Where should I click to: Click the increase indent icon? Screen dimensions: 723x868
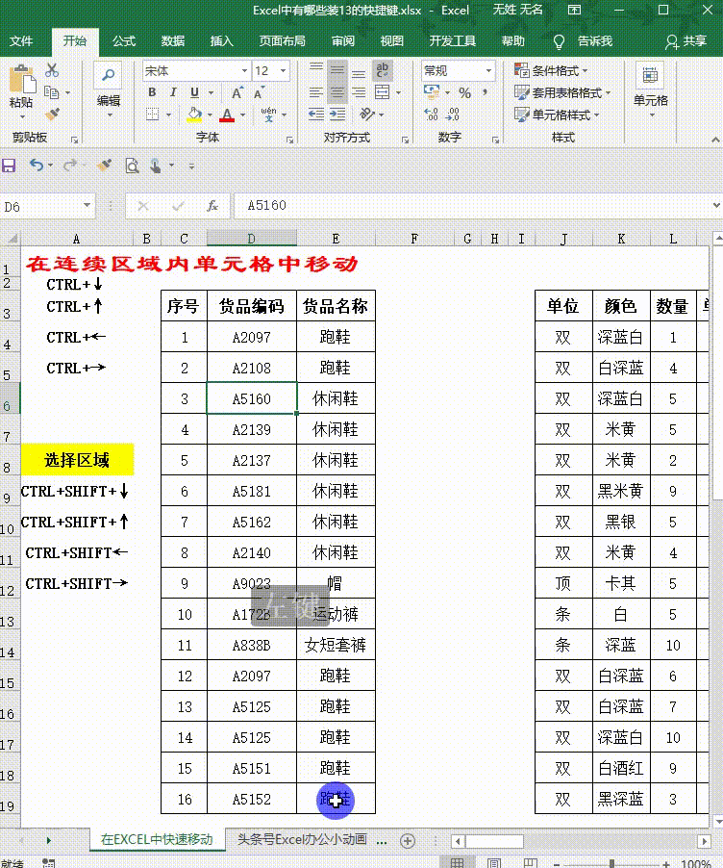tap(337, 115)
